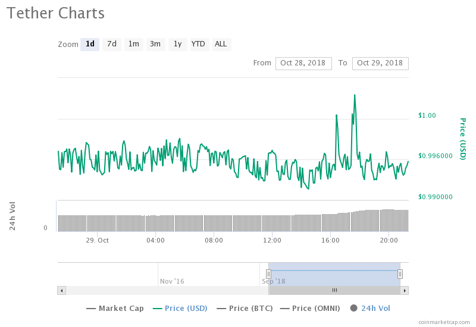Choose the YTD zoom option
Image resolution: width=476 pixels, height=327 pixels.
pyautogui.click(x=199, y=44)
